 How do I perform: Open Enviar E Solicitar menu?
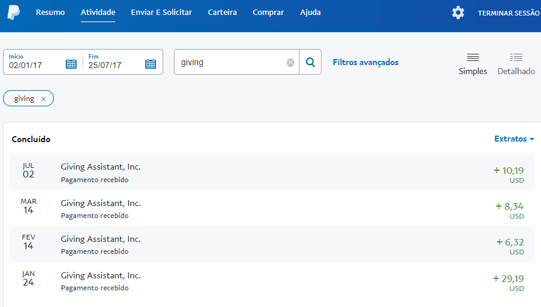tap(161, 13)
